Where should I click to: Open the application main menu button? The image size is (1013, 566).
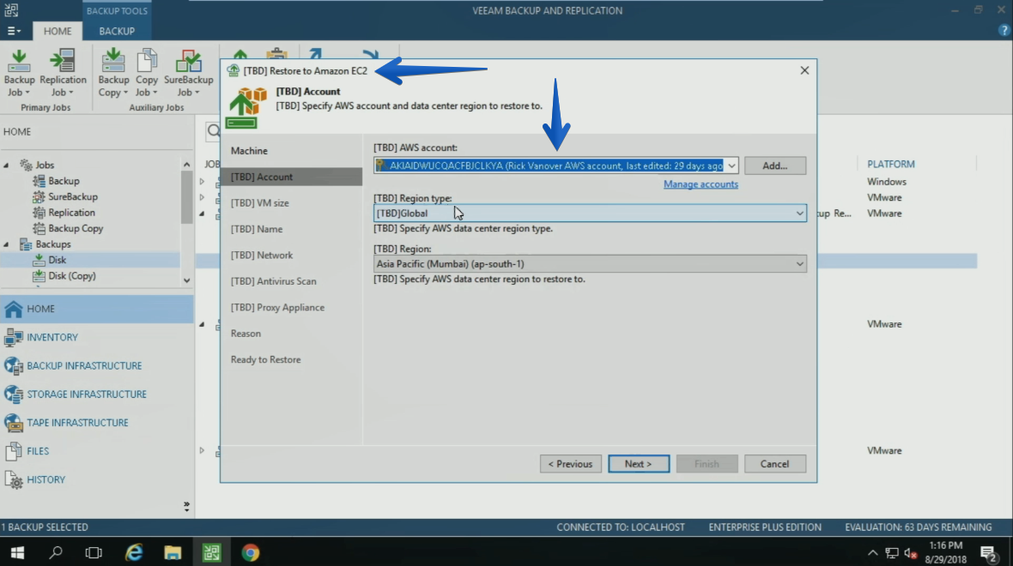tap(14, 31)
